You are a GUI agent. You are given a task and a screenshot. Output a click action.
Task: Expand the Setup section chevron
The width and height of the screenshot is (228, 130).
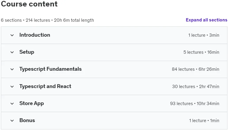[12, 52]
